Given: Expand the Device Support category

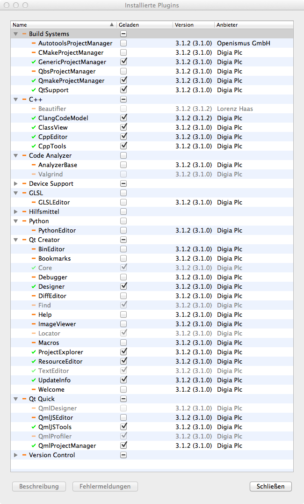Looking at the screenshot, I should 16,183.
